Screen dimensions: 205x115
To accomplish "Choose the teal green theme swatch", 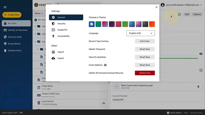I will click(x=98, y=24).
